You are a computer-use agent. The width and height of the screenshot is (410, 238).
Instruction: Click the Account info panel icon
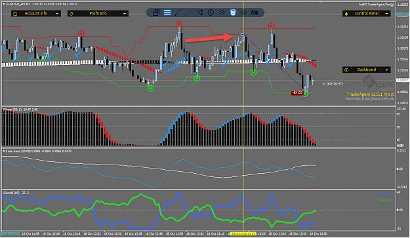(x=15, y=14)
